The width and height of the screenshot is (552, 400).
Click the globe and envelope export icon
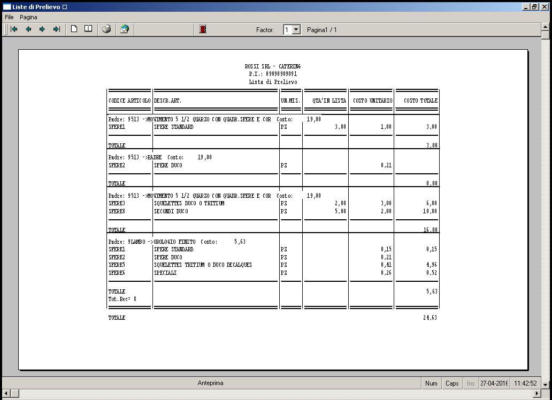click(125, 29)
